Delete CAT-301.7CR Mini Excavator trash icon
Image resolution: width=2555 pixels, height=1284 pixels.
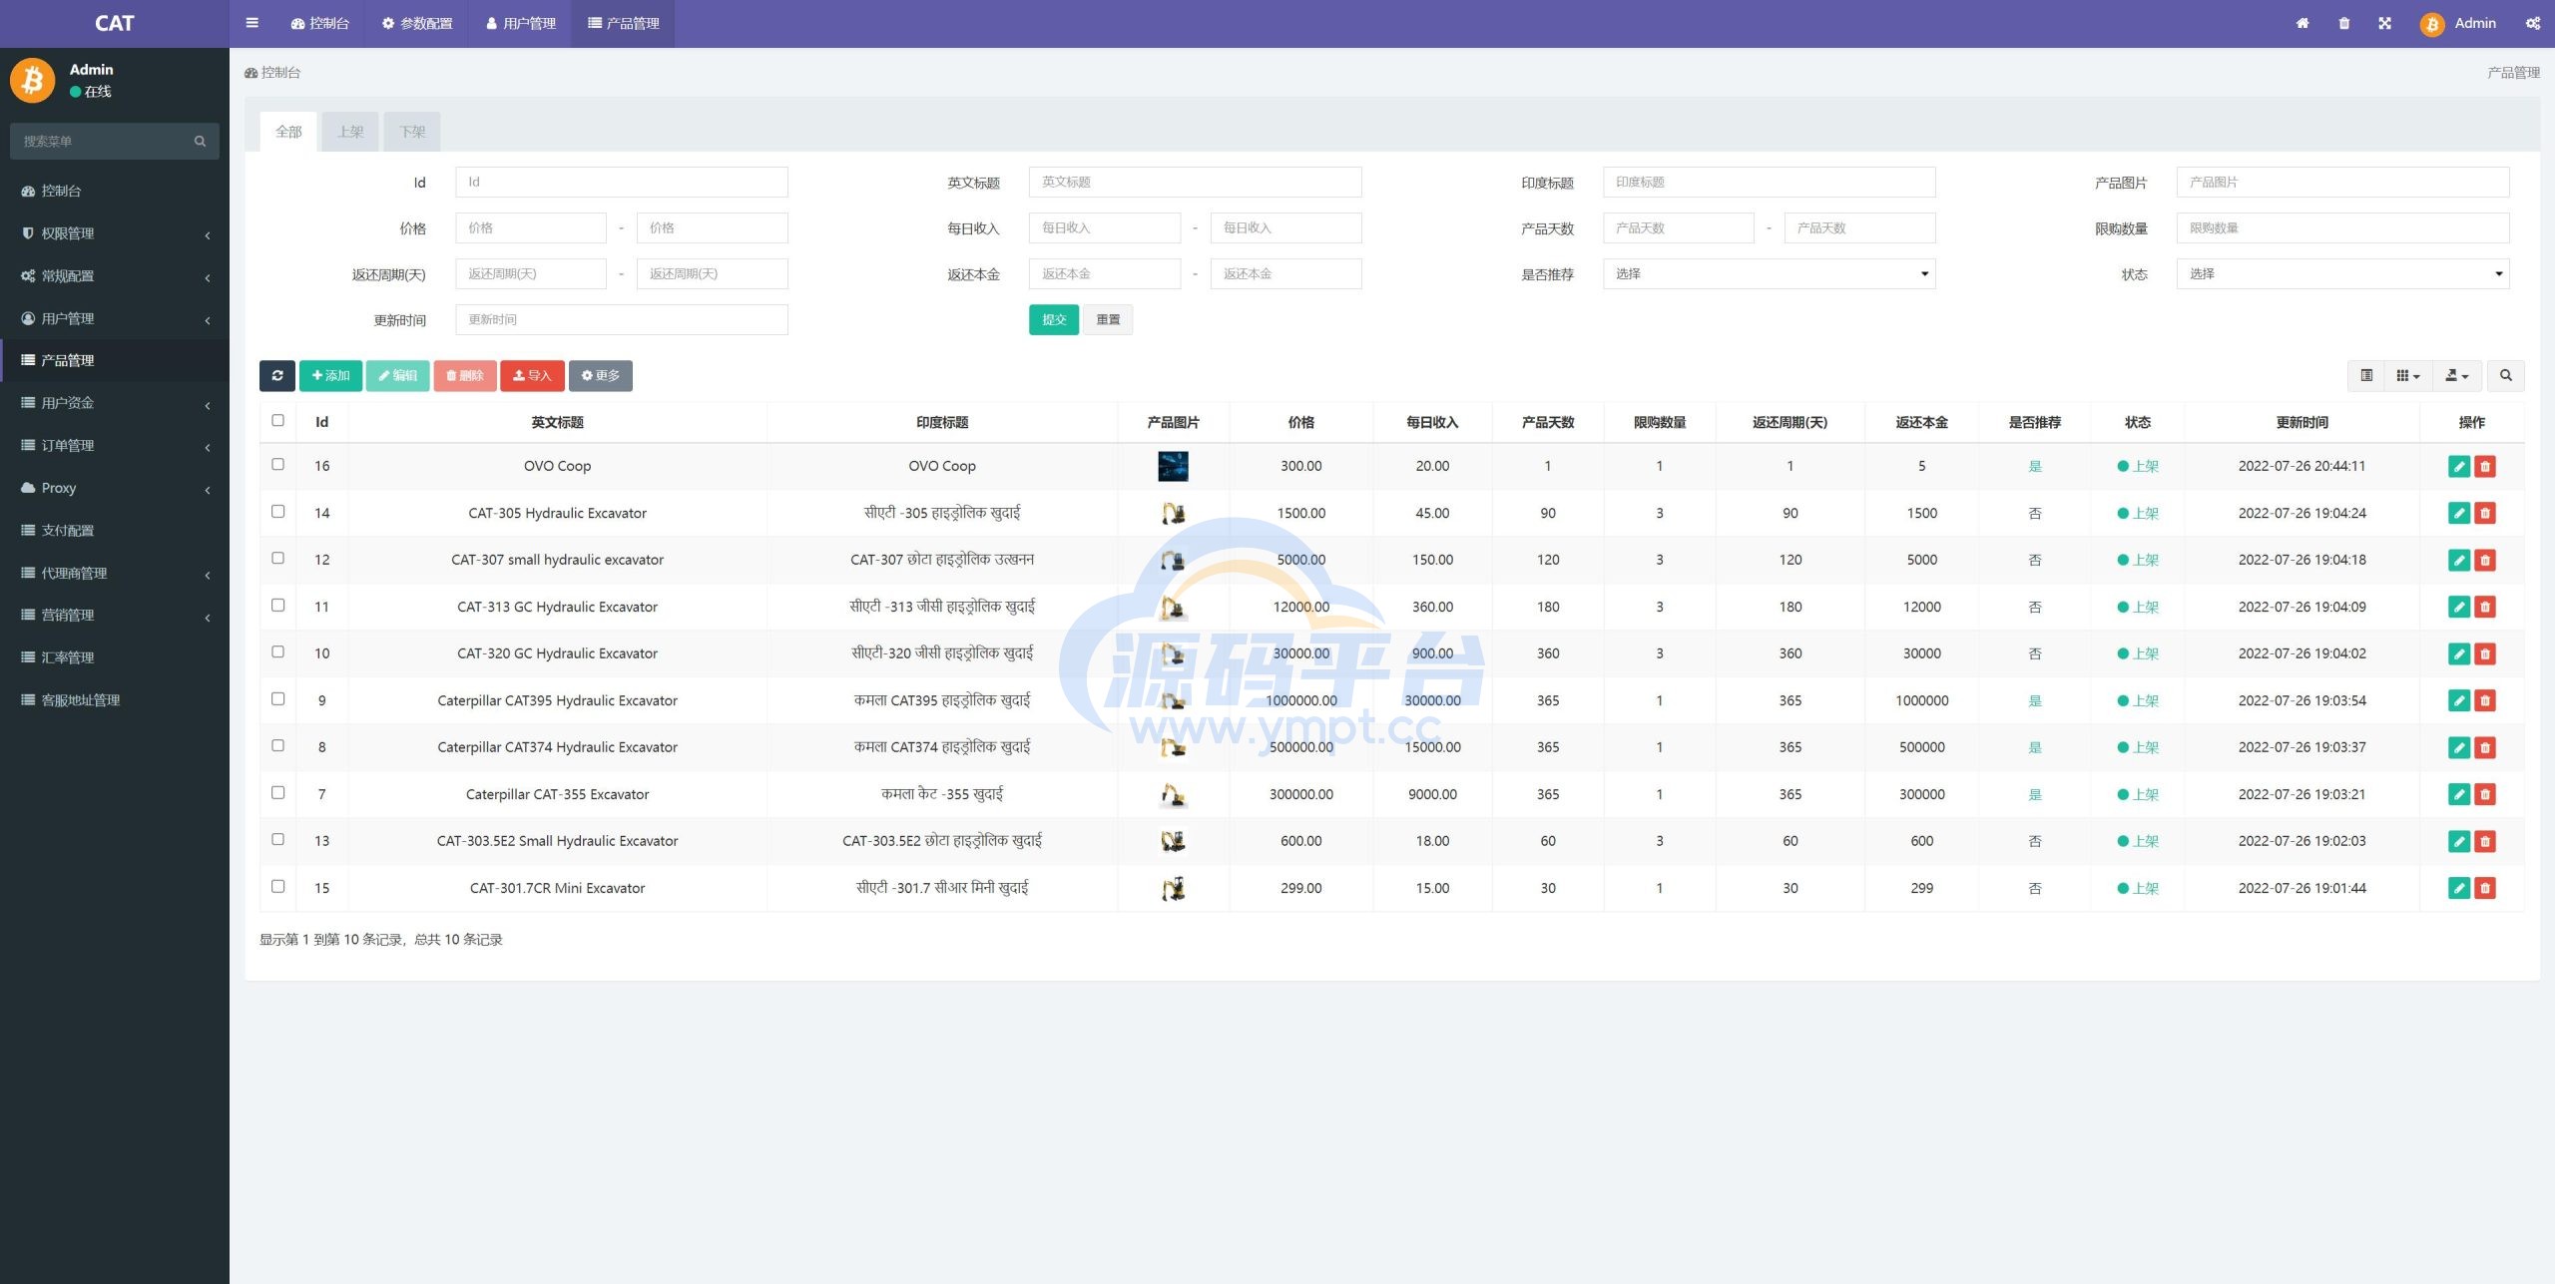(2484, 888)
